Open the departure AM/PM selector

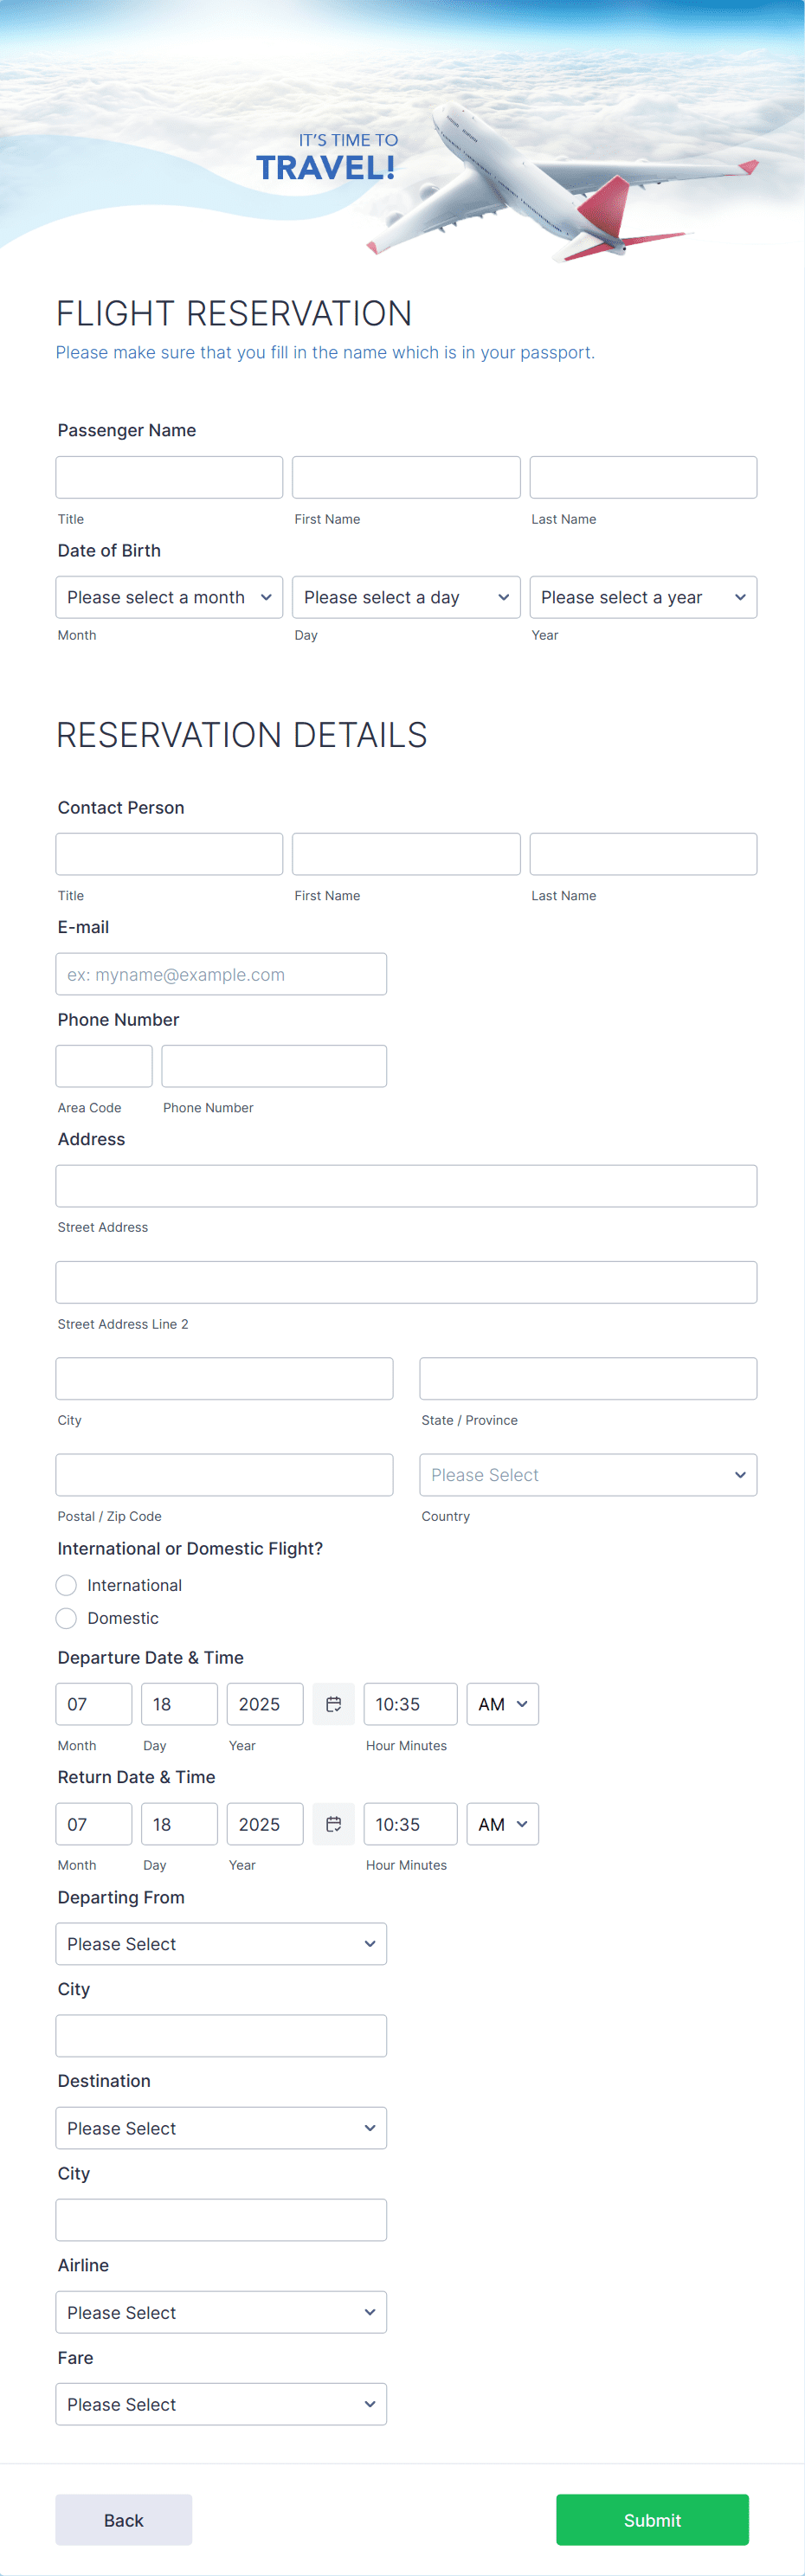click(x=502, y=1703)
